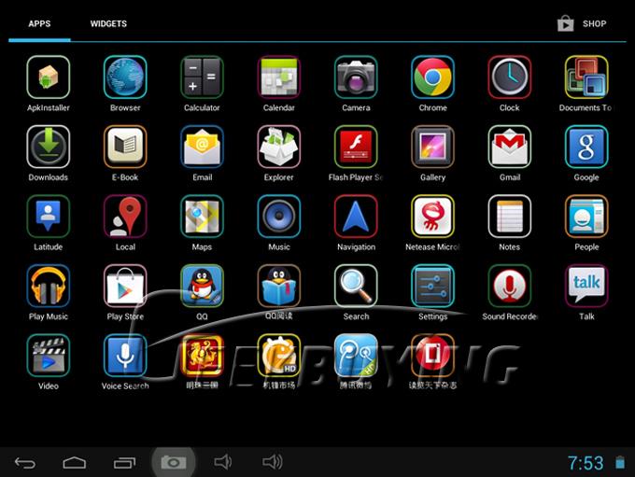Viewport: 635px width, 477px height.
Task: Tap the 7:53 clock in status bar
Action: pos(586,463)
